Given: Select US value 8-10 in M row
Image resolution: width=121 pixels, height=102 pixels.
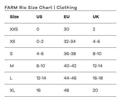Looking at the screenshot, I should 41,66.
